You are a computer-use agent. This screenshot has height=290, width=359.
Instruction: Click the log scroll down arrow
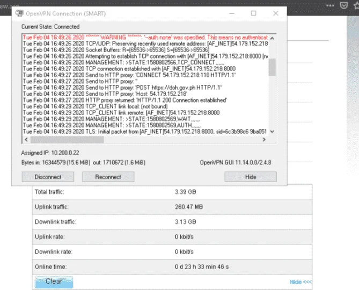272,132
